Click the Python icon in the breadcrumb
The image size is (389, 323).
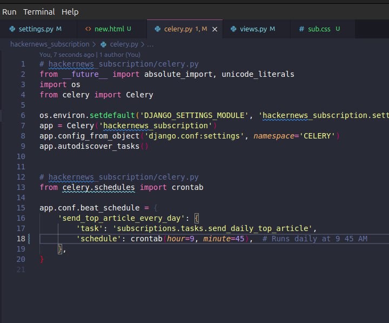[103, 44]
